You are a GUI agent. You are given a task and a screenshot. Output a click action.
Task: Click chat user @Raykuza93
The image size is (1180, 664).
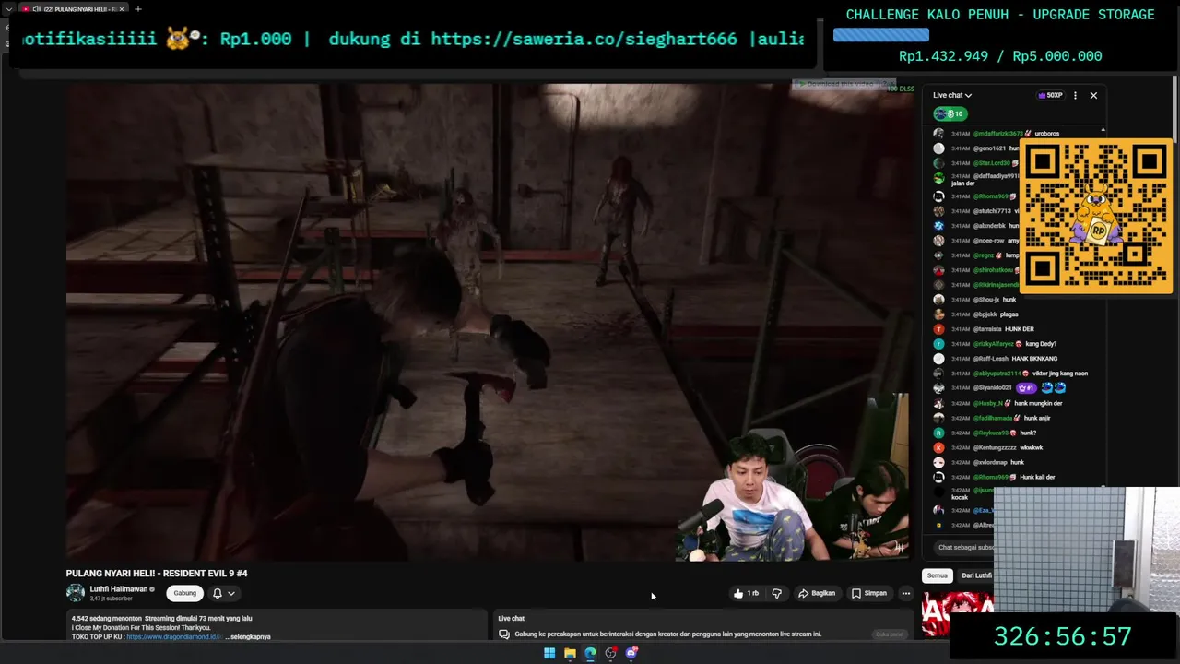point(991,433)
